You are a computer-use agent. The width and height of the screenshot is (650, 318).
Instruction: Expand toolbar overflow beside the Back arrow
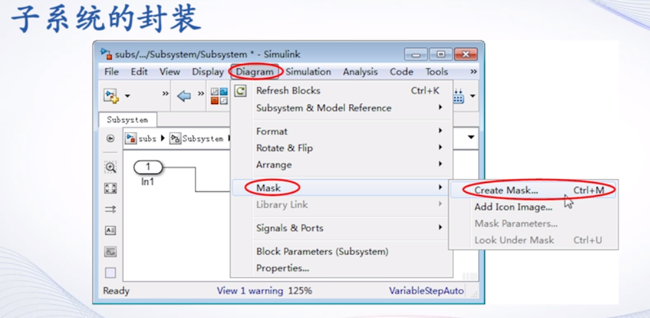coord(201,93)
